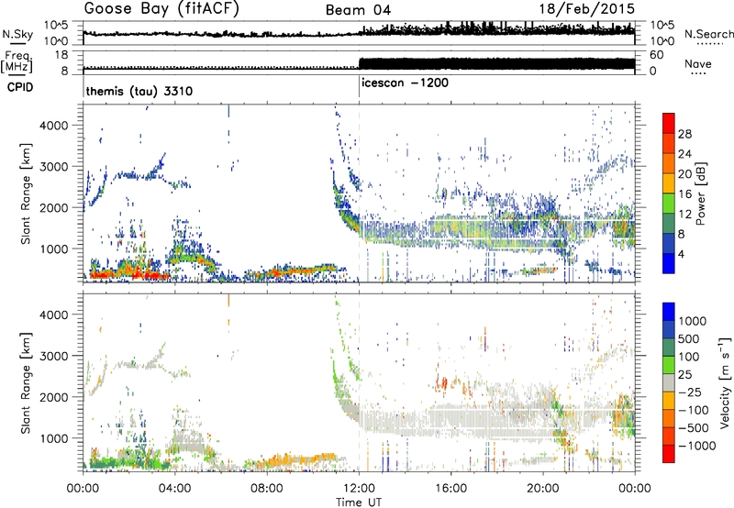Click the 'Slant Range [km]' label of velocity panel
The image size is (734, 508).
point(26,383)
